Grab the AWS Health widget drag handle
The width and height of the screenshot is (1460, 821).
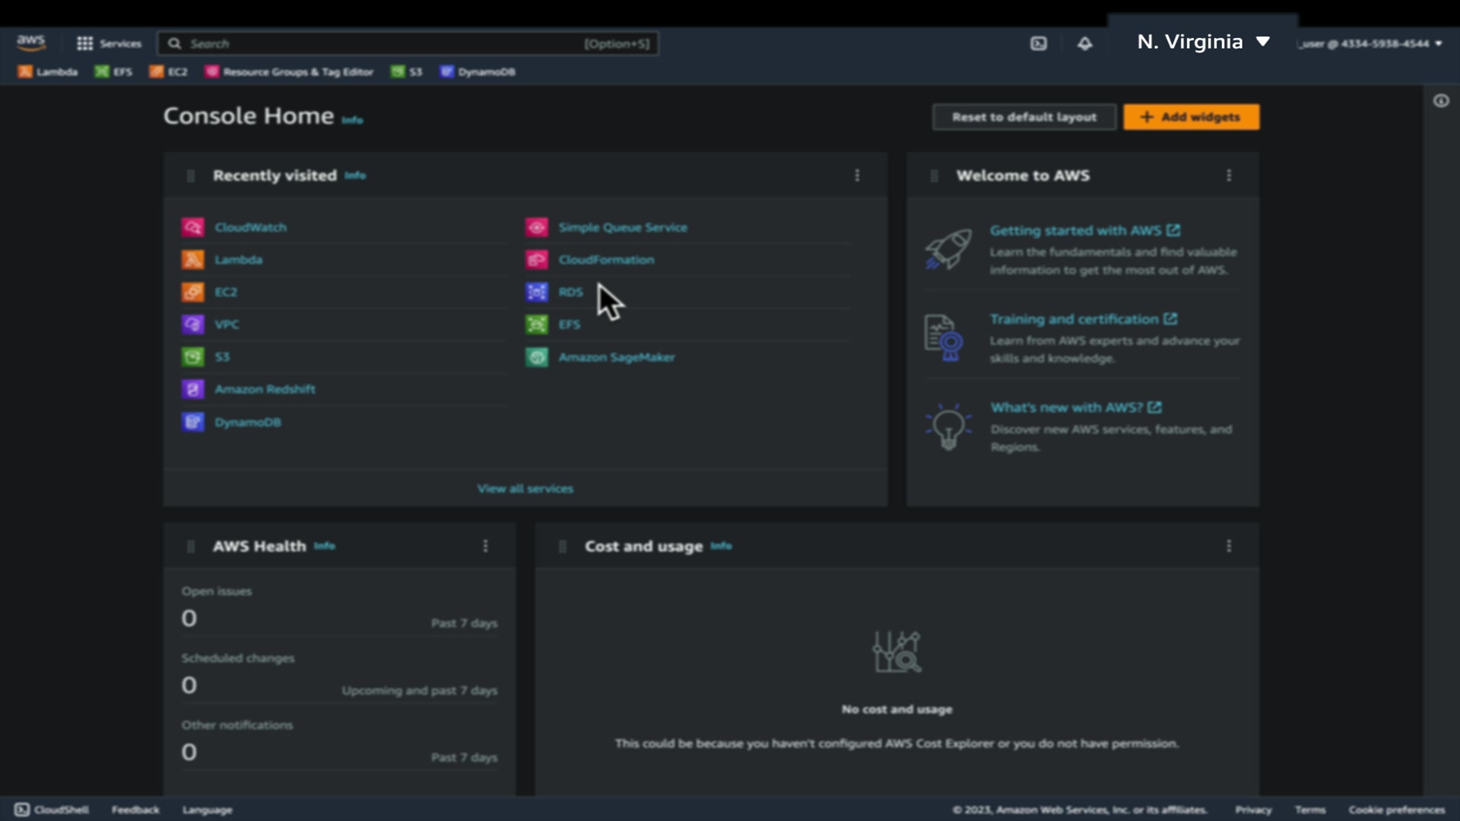[x=191, y=547]
